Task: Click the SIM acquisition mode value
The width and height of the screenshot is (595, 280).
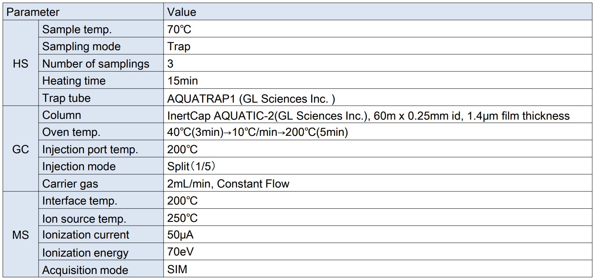Action: pos(177,269)
